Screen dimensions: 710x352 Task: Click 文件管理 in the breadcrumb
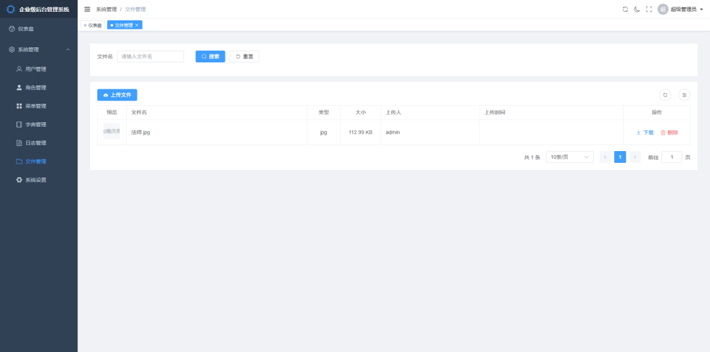click(x=135, y=9)
